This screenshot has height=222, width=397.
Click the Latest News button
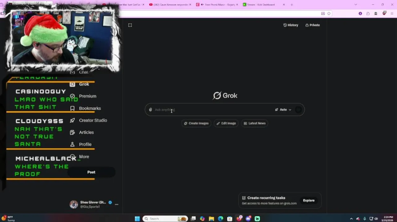pos(254,123)
